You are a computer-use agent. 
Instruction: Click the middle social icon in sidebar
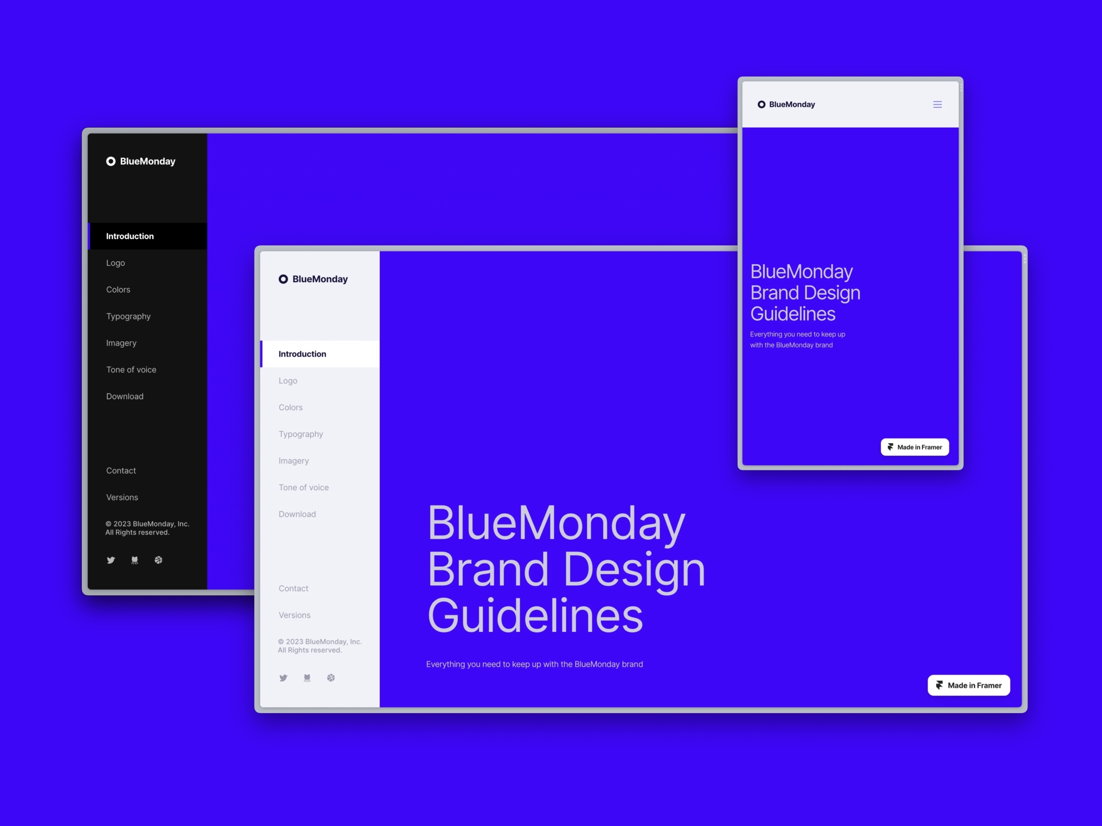[x=135, y=560]
